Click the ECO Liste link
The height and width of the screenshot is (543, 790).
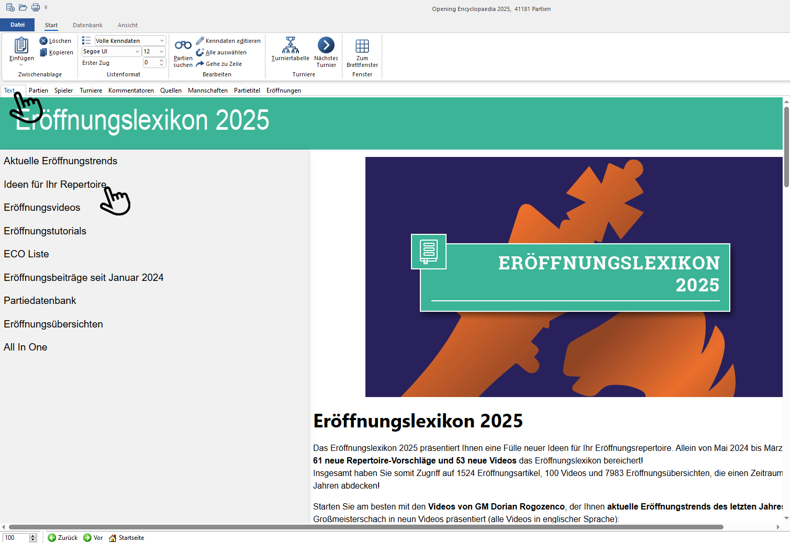[26, 254]
